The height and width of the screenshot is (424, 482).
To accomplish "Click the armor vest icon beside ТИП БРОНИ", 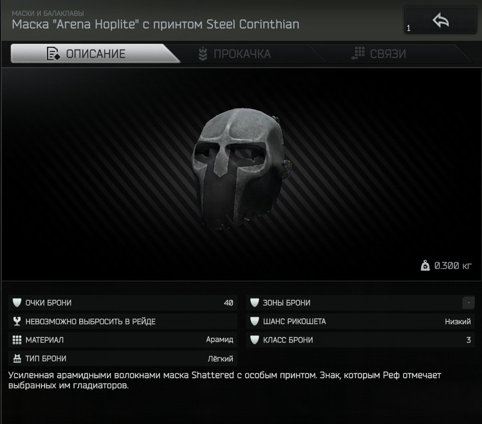I will coord(17,358).
